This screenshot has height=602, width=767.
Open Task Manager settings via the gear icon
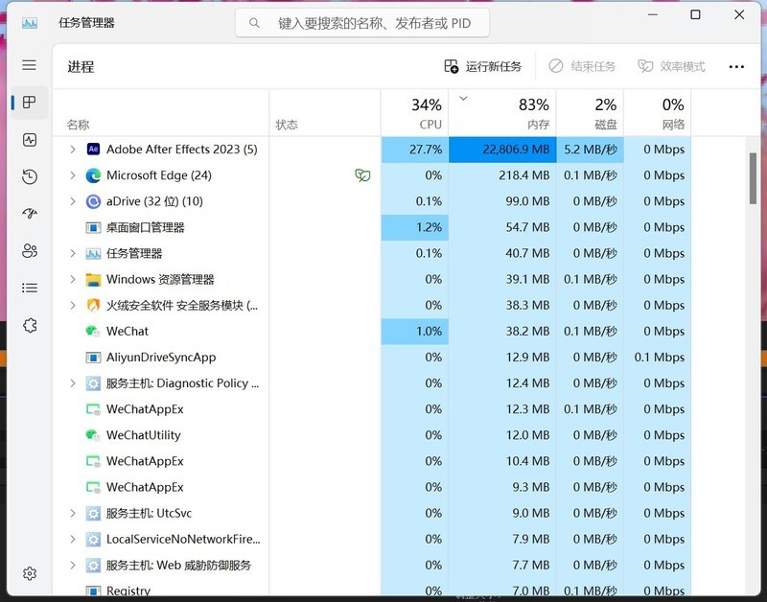pos(29,571)
